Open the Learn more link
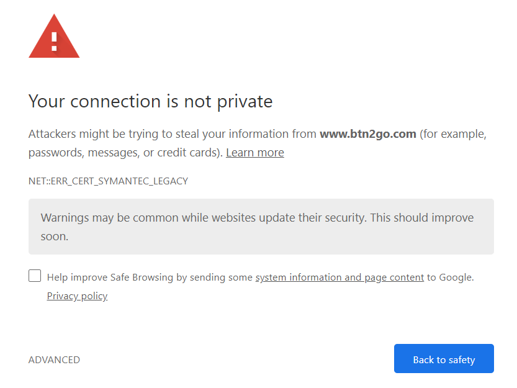The image size is (517, 388). [x=255, y=153]
